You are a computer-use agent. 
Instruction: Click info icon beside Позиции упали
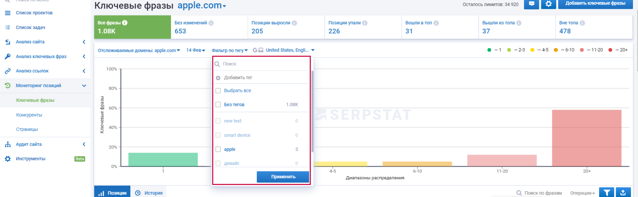coord(365,23)
